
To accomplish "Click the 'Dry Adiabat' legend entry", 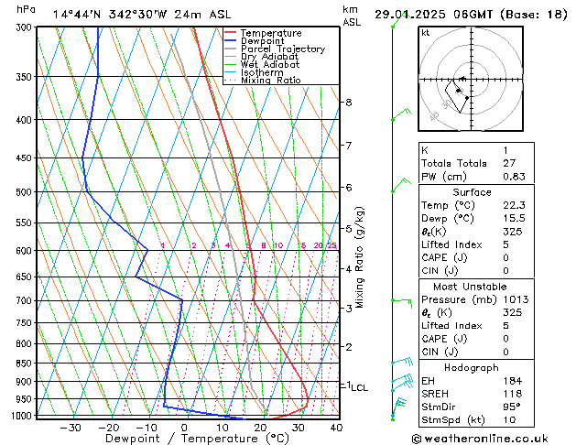I will point(269,57).
